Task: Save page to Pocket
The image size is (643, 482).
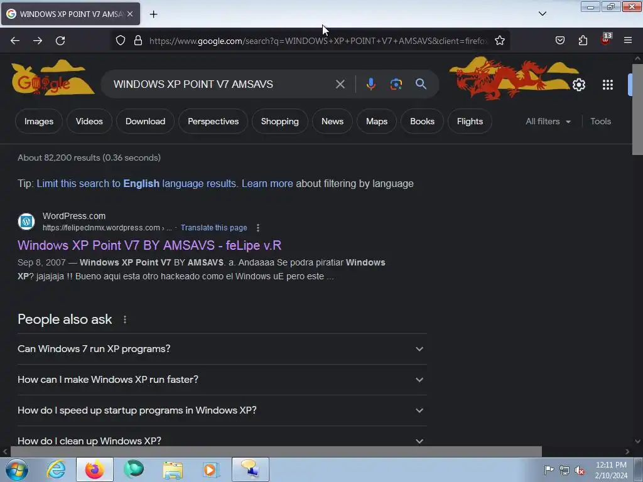Action: (559, 40)
